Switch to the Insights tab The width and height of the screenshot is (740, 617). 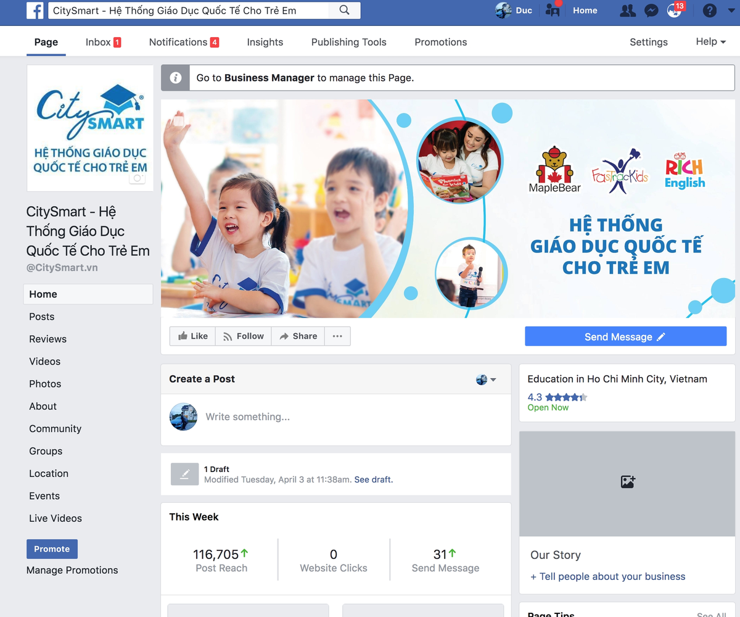coord(265,42)
